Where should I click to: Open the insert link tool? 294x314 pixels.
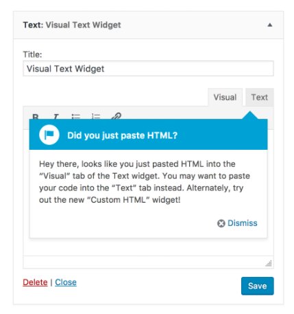tap(116, 116)
